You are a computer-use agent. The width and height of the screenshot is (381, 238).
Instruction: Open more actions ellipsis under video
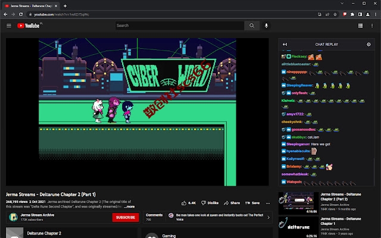[x=268, y=203]
